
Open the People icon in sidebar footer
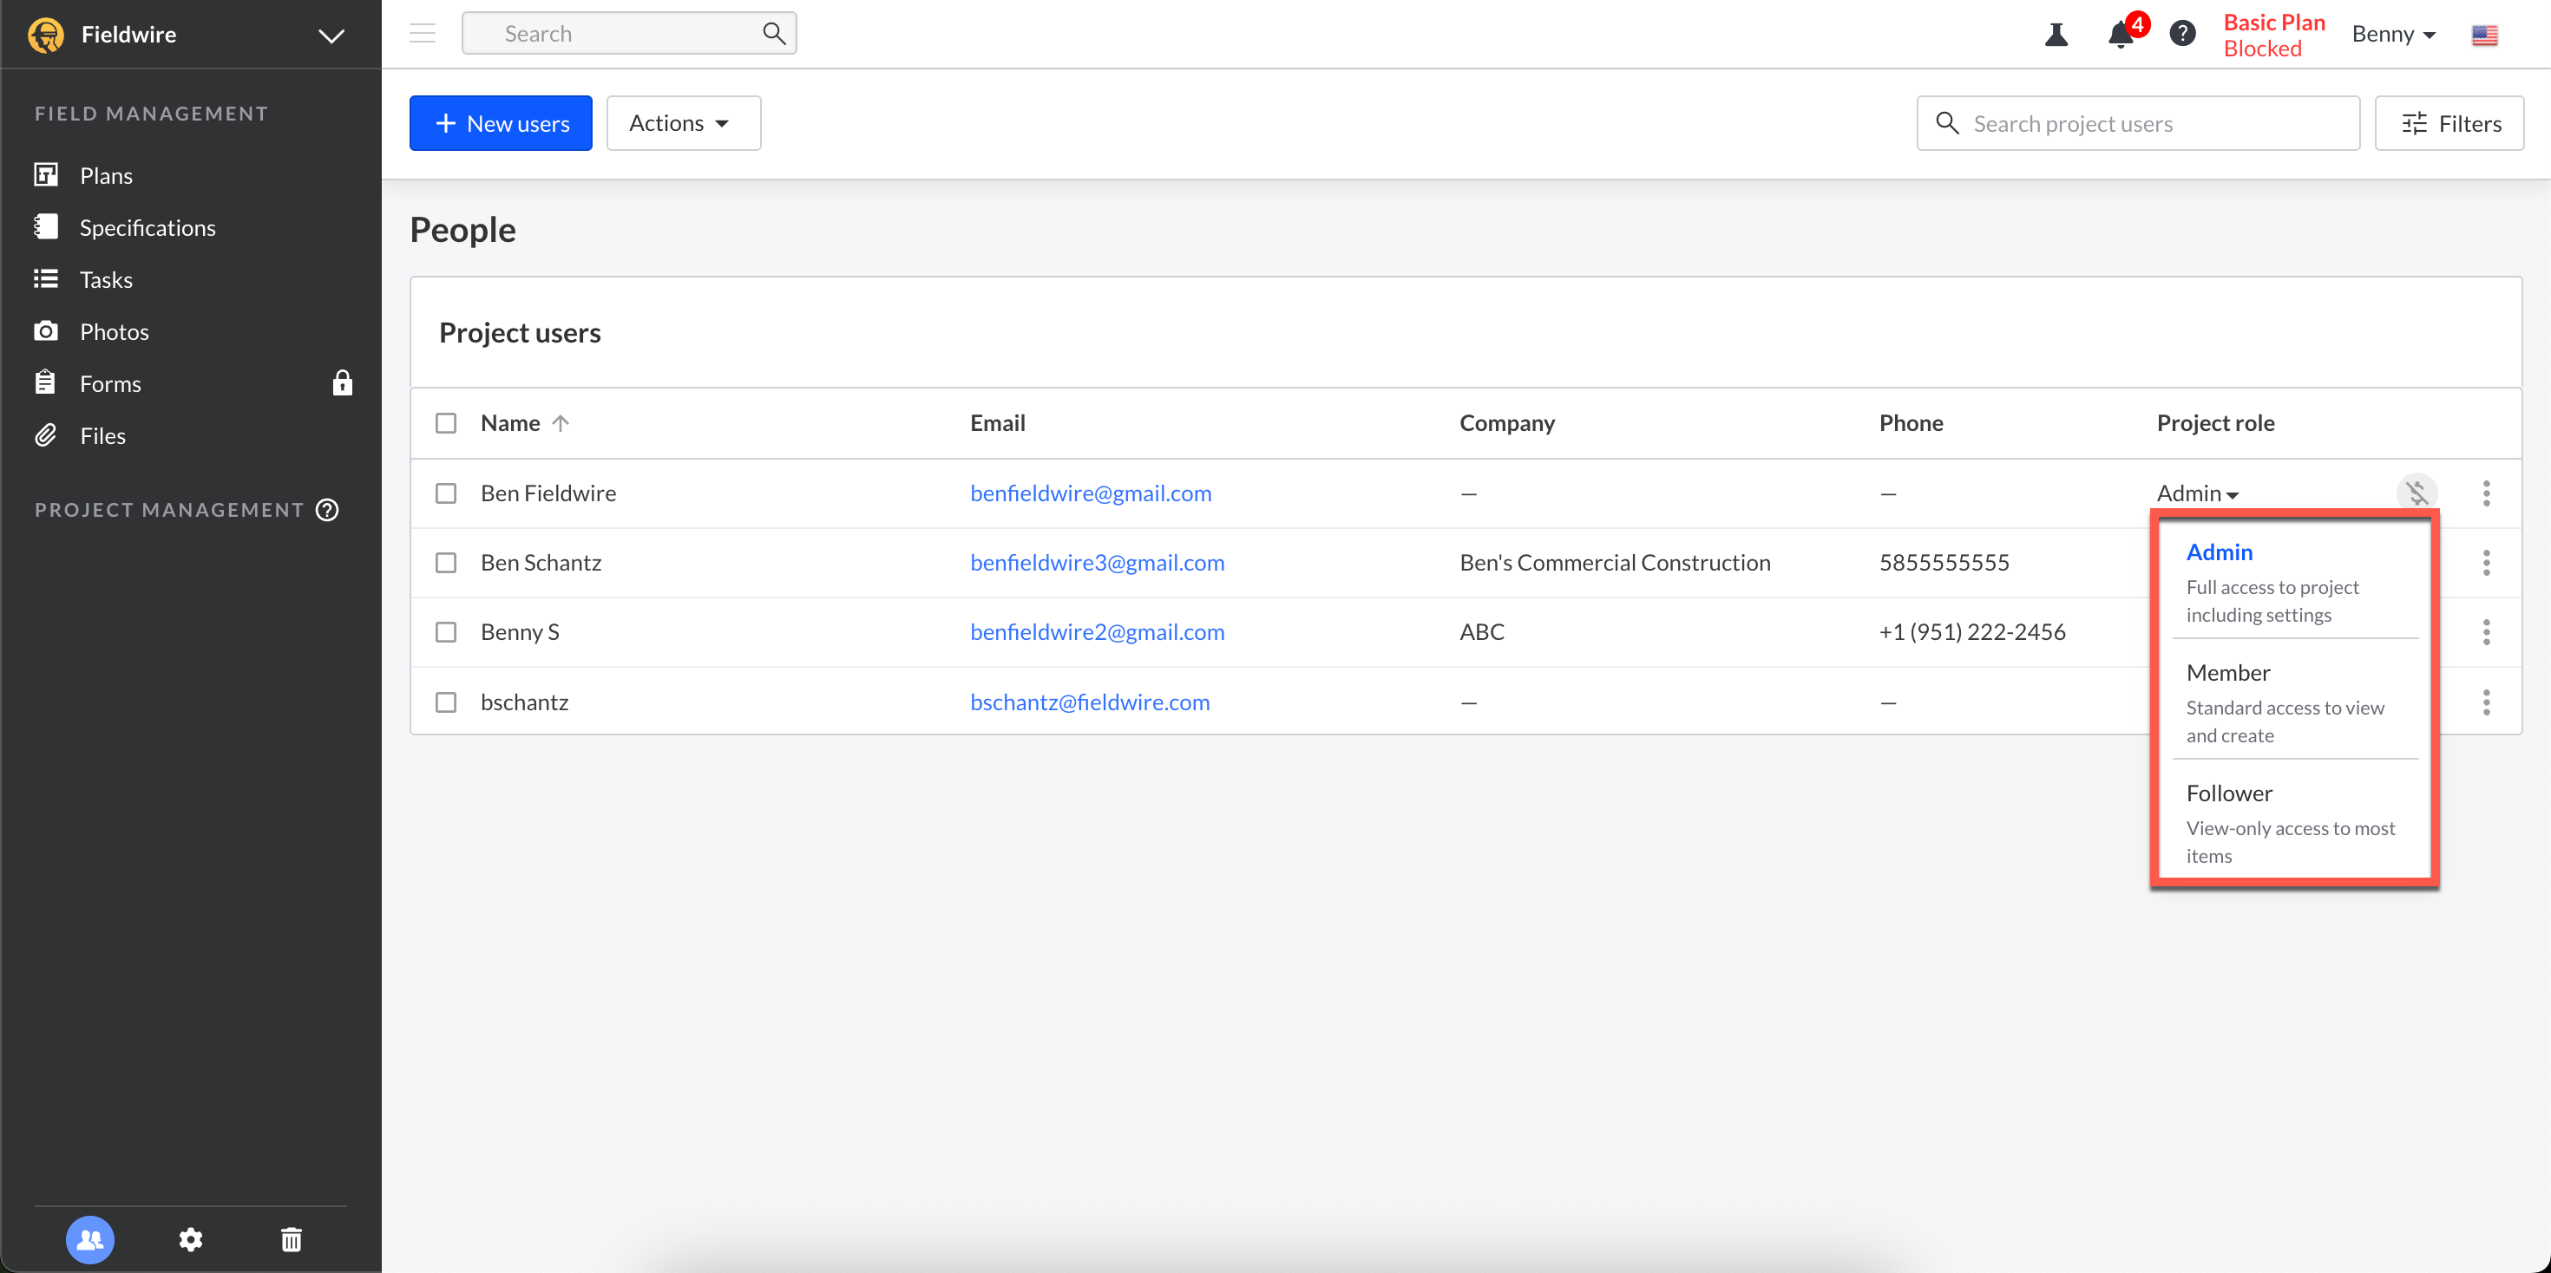(90, 1238)
